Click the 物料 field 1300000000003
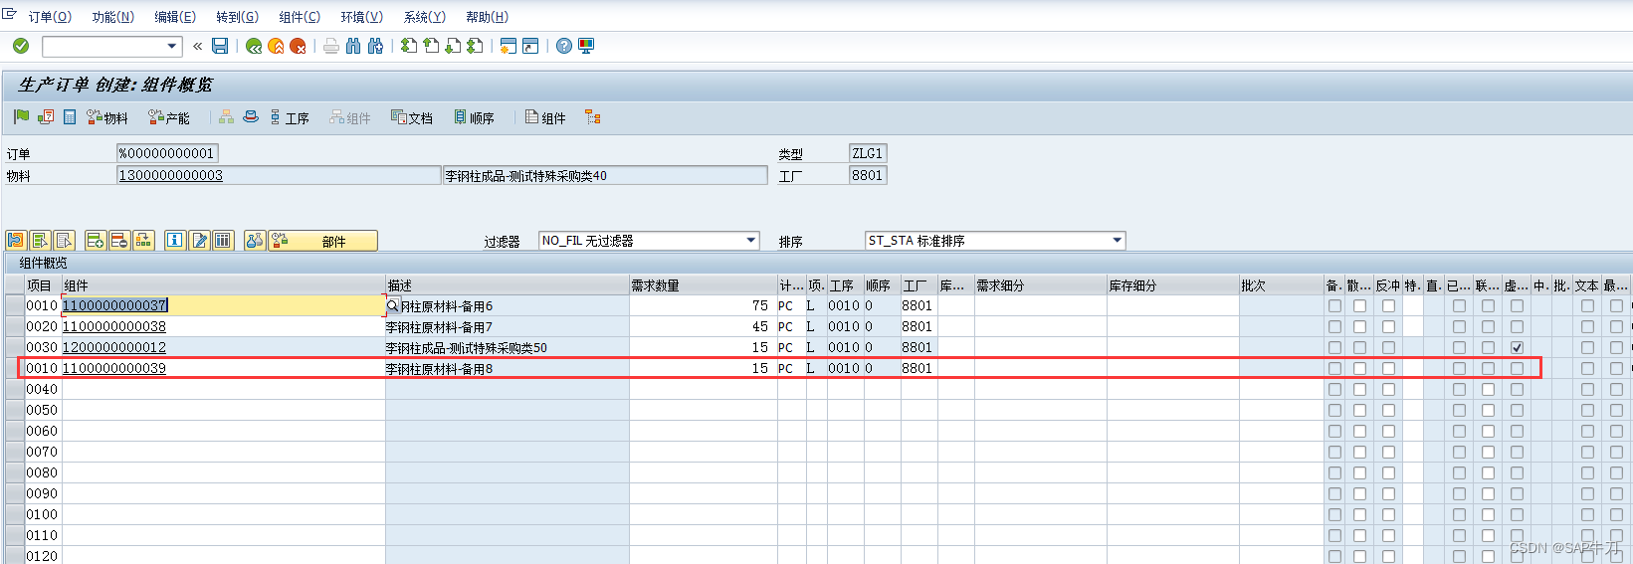The height and width of the screenshot is (564, 1633). (x=279, y=175)
